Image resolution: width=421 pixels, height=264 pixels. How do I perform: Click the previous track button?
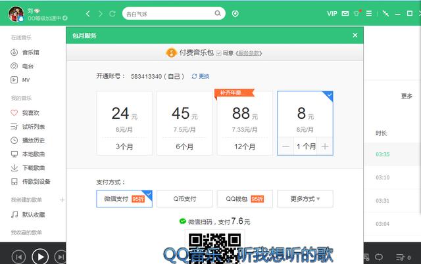(19, 257)
